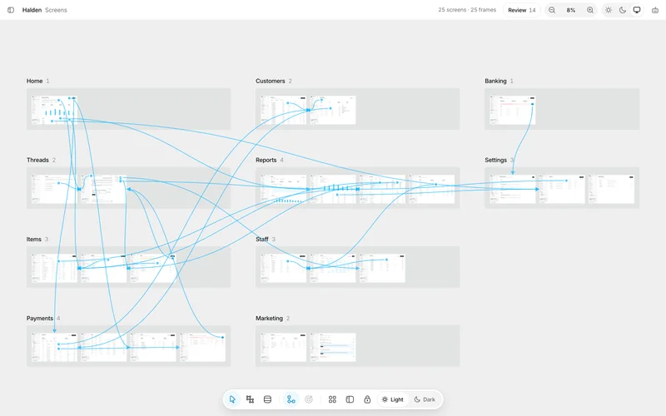
Task: Open the second Threads screen thumbnail
Action: click(x=103, y=189)
